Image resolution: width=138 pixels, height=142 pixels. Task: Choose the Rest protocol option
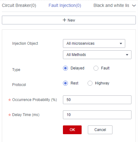[65, 83]
